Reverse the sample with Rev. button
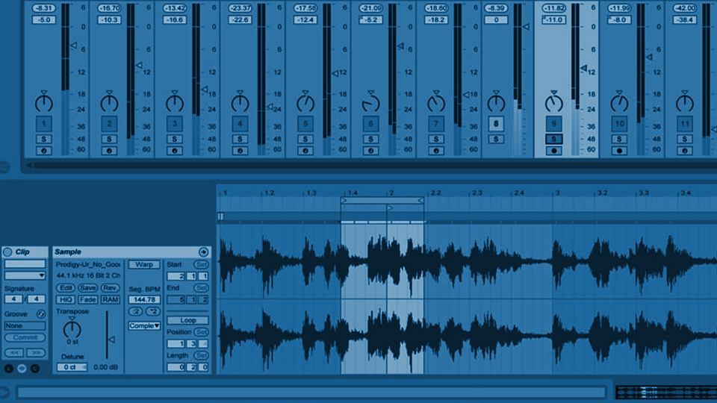The width and height of the screenshot is (717, 403). [111, 288]
